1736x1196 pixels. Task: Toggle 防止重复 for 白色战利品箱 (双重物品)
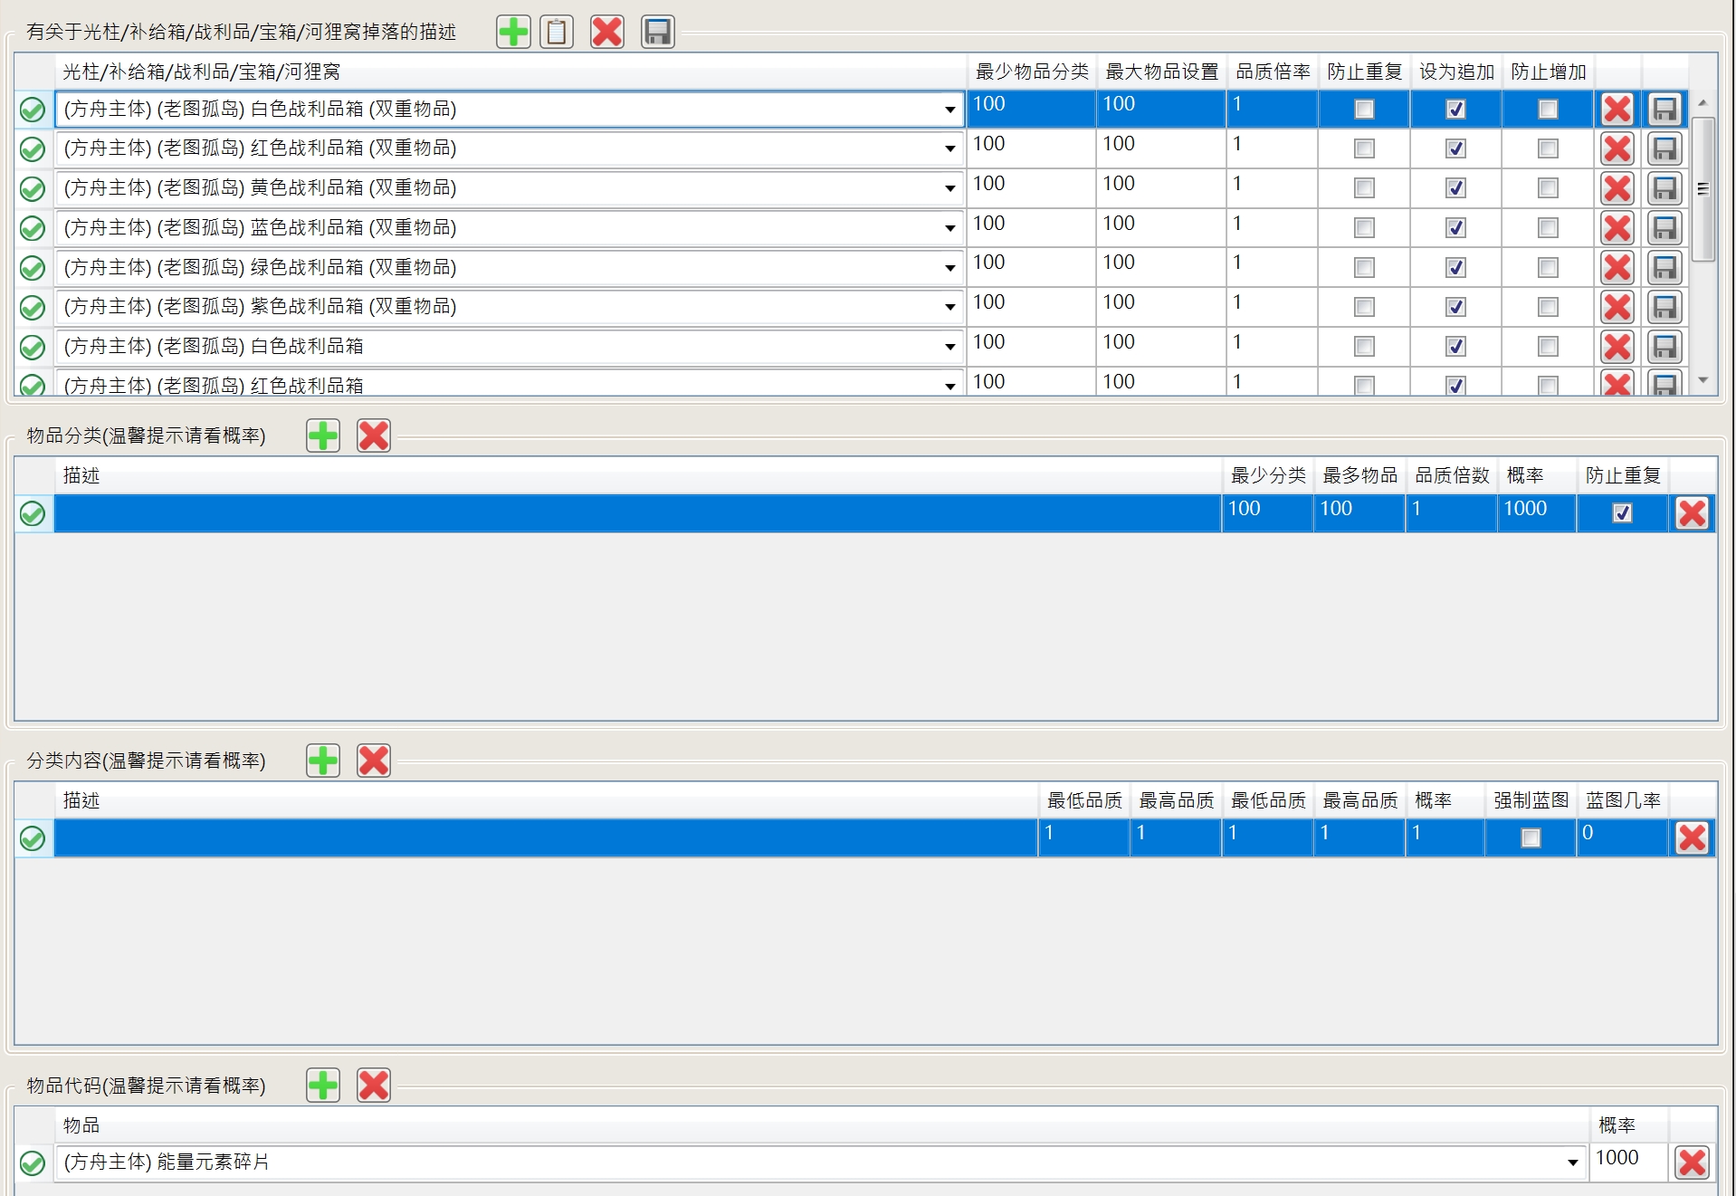click(x=1364, y=109)
